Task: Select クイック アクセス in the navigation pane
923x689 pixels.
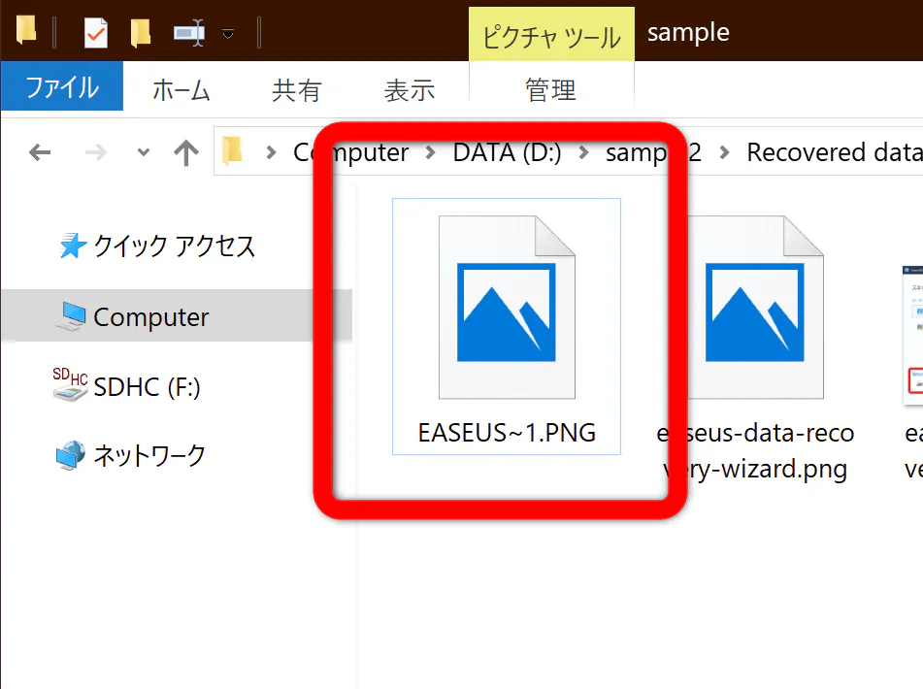Action: [x=175, y=246]
